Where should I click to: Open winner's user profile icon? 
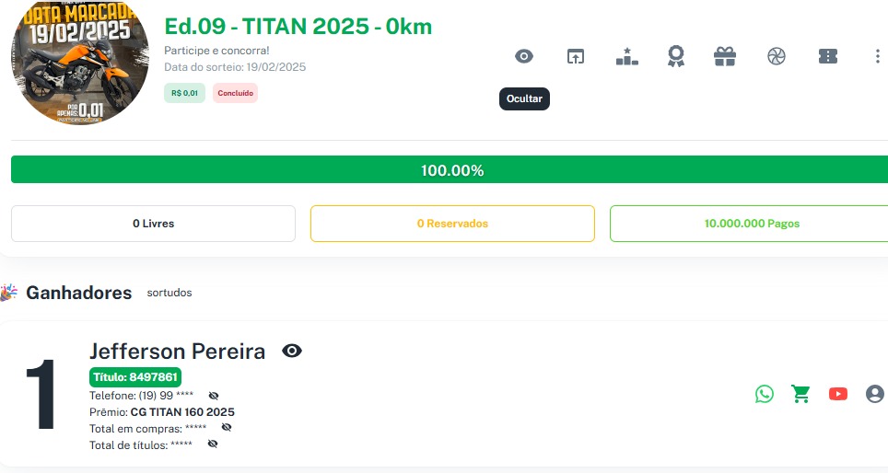874,394
